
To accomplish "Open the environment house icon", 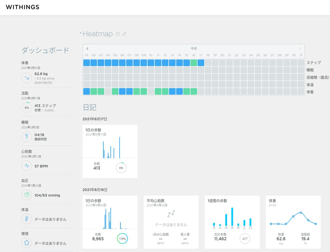I will tap(27, 243).
